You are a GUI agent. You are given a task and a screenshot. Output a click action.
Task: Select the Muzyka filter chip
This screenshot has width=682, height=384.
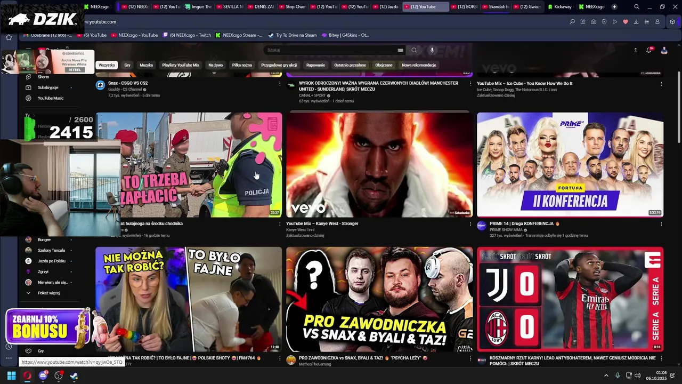click(146, 65)
